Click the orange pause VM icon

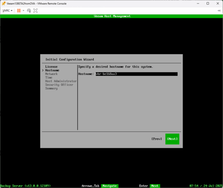(19, 11)
